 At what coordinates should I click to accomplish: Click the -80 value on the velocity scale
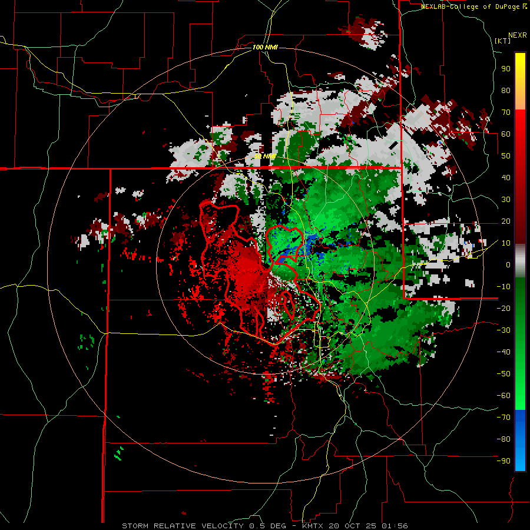[x=503, y=439]
